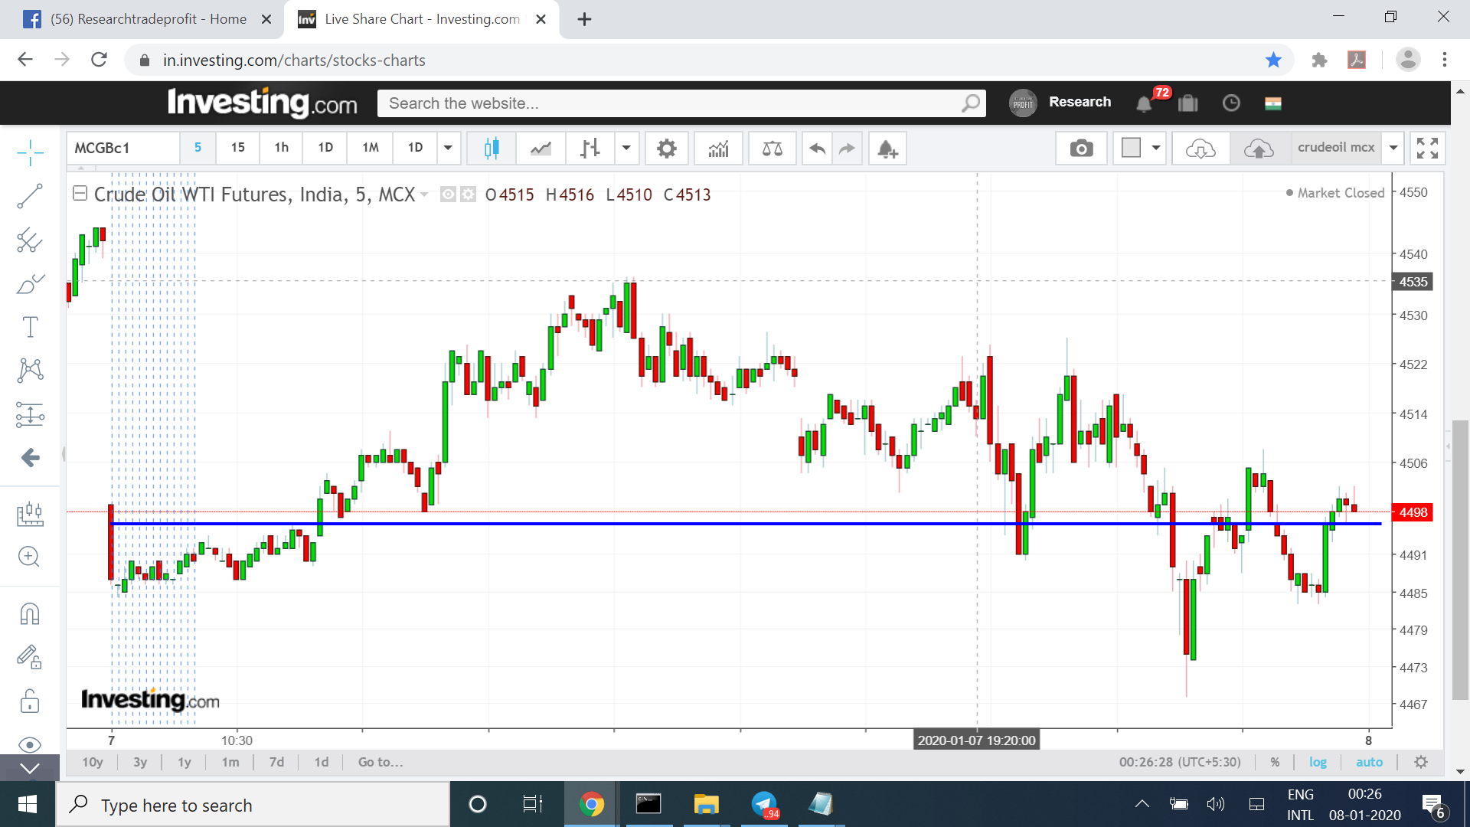1470x827 pixels.
Task: Select the zoom in tool
Action: pos(30,557)
